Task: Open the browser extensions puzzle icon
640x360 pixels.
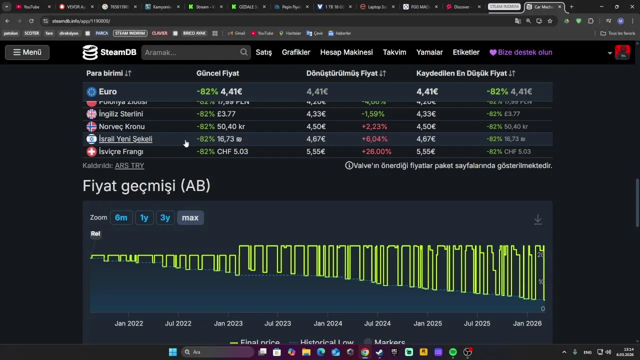Action: pyautogui.click(x=591, y=21)
